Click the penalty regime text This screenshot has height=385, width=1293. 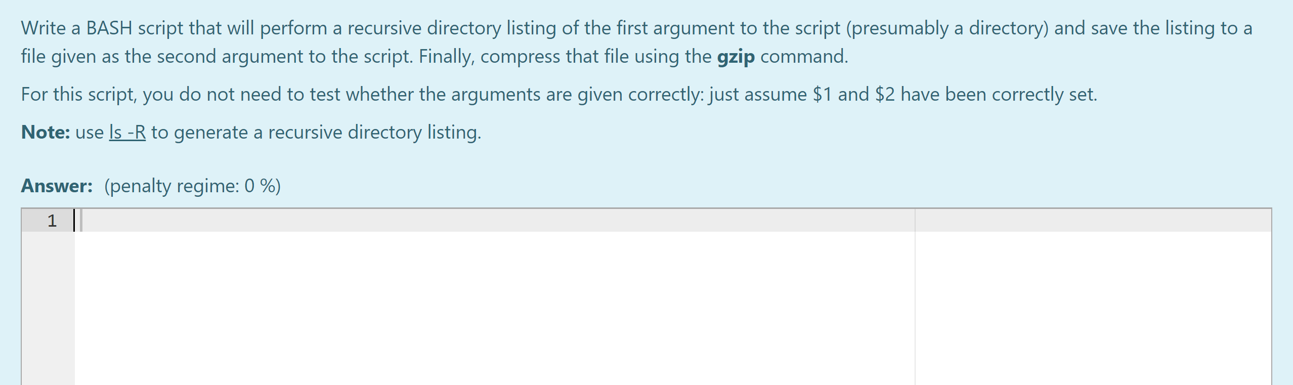click(192, 186)
